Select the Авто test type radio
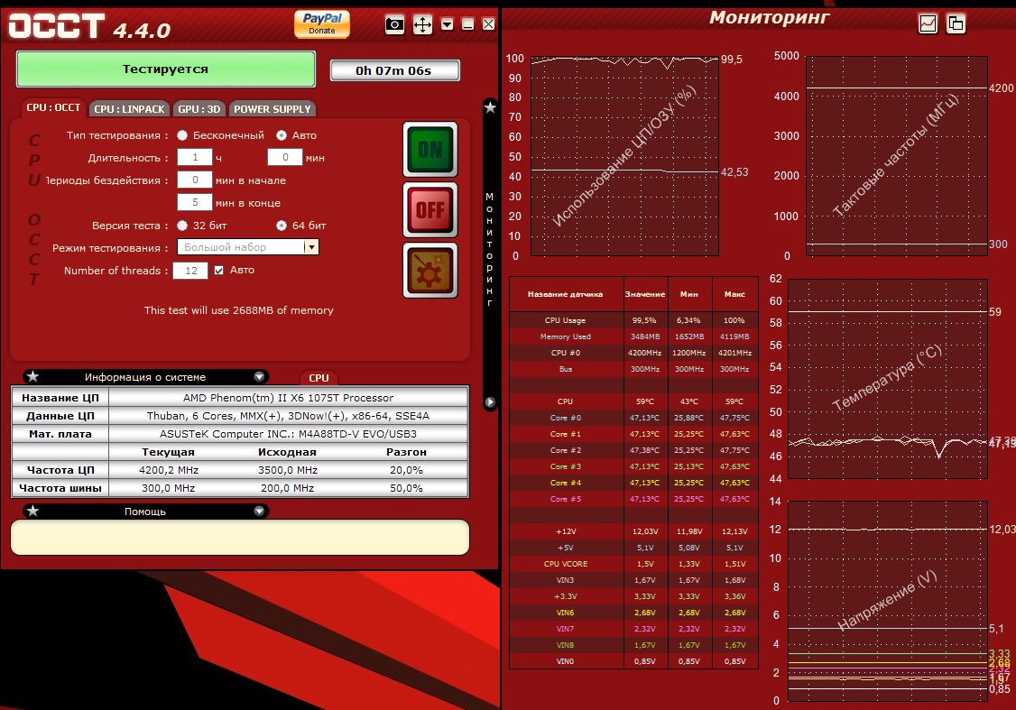1016x710 pixels. point(282,135)
